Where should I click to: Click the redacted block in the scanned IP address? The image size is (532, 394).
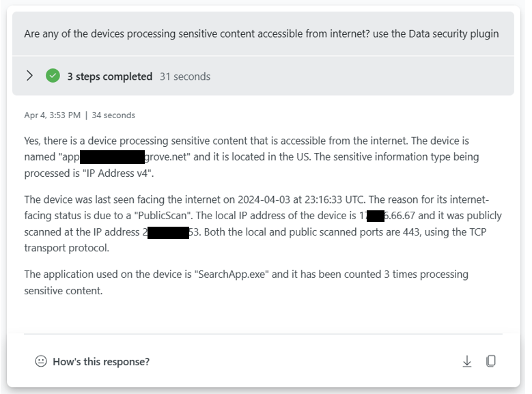168,233
